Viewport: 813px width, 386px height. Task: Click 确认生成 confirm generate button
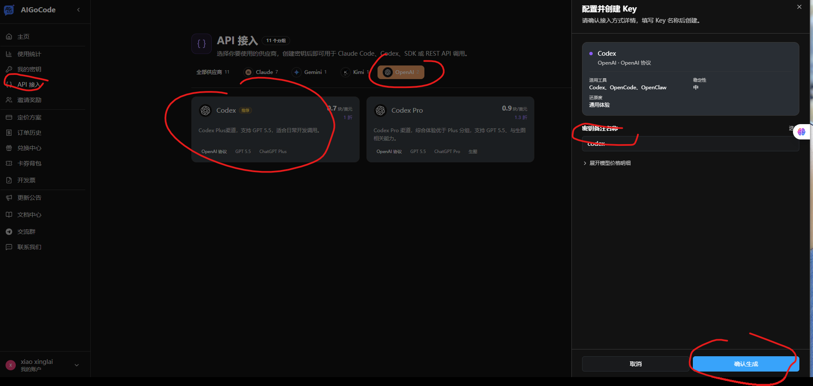pyautogui.click(x=746, y=364)
